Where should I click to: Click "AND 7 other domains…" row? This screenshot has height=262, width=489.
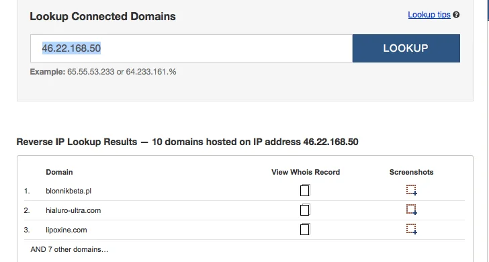69,249
